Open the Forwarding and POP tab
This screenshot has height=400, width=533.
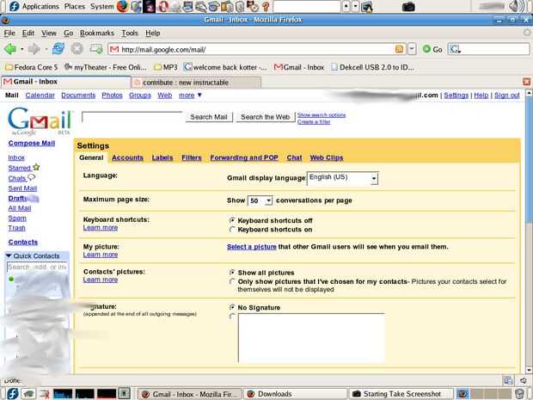pyautogui.click(x=244, y=157)
